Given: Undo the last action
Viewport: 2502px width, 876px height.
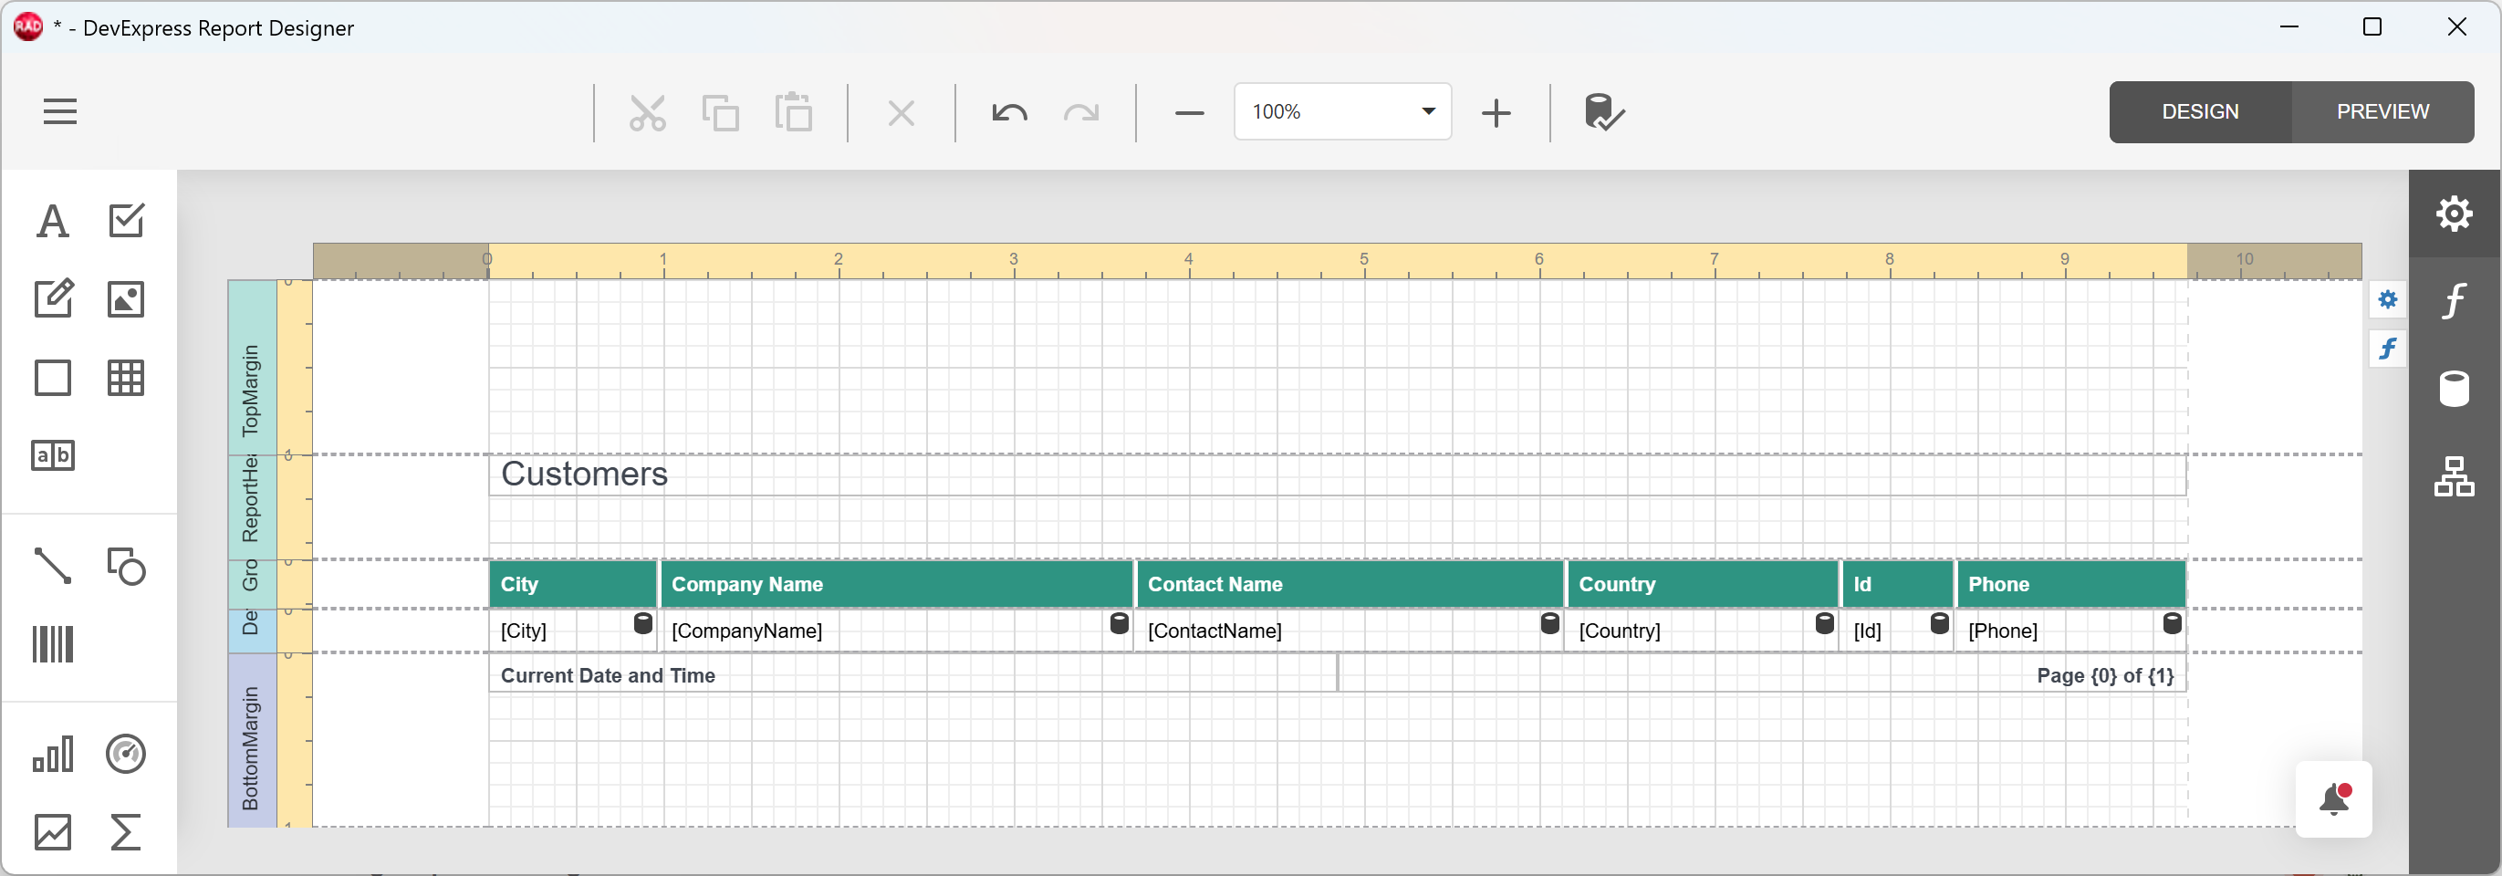Looking at the screenshot, I should [1009, 112].
